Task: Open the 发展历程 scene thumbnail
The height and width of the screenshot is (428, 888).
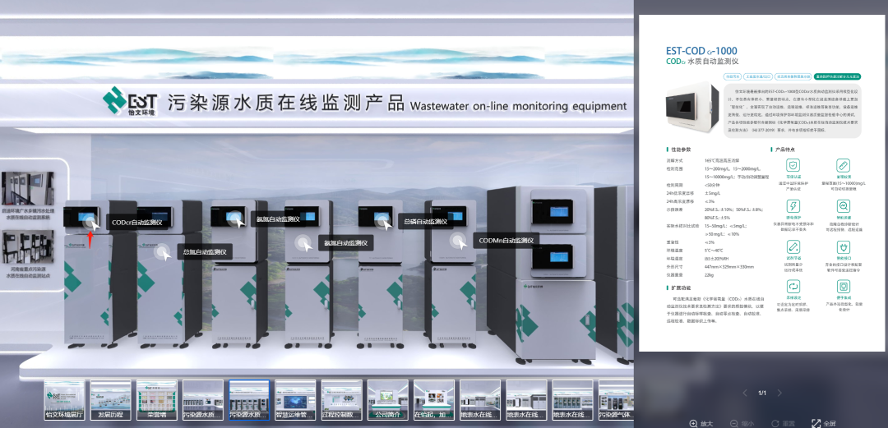Action: click(x=110, y=400)
